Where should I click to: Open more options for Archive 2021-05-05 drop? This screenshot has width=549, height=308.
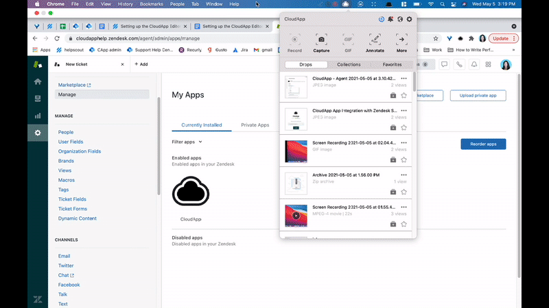(404, 175)
